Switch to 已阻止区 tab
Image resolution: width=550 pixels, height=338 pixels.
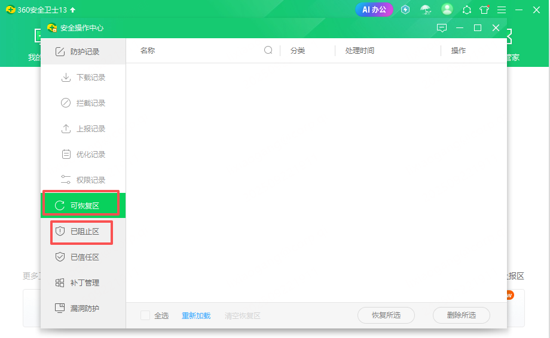point(83,232)
